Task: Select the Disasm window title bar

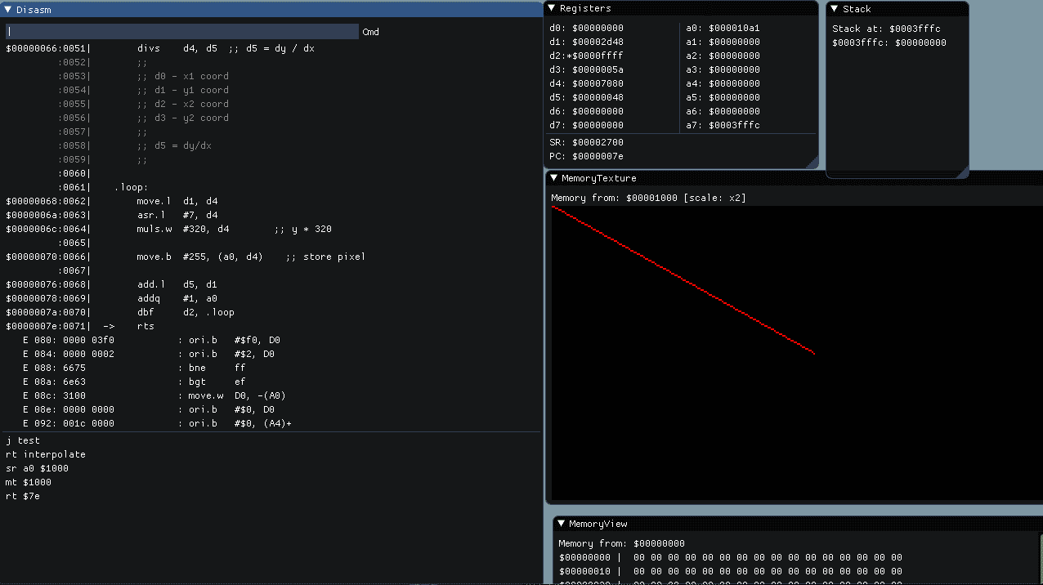Action: pyautogui.click(x=271, y=9)
